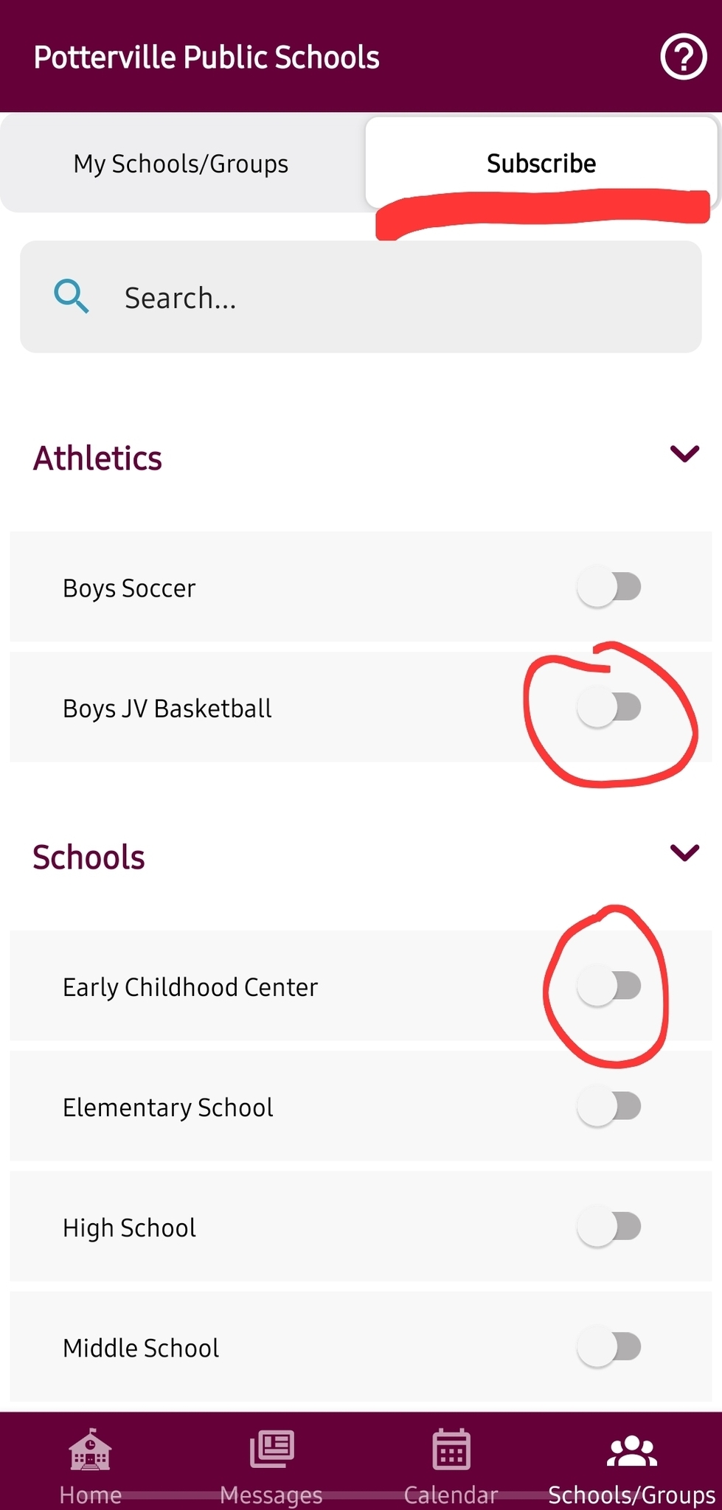
Task: Subscribe to Elementary School switch
Action: point(609,1107)
